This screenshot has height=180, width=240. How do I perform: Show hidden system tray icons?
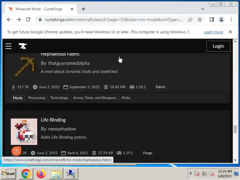191,173
